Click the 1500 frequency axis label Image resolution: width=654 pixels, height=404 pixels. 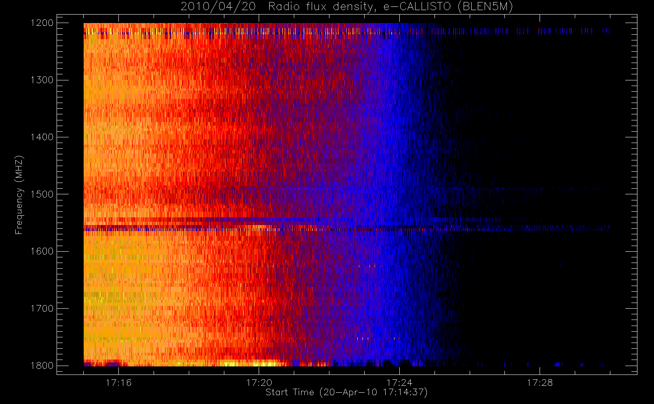(42, 194)
